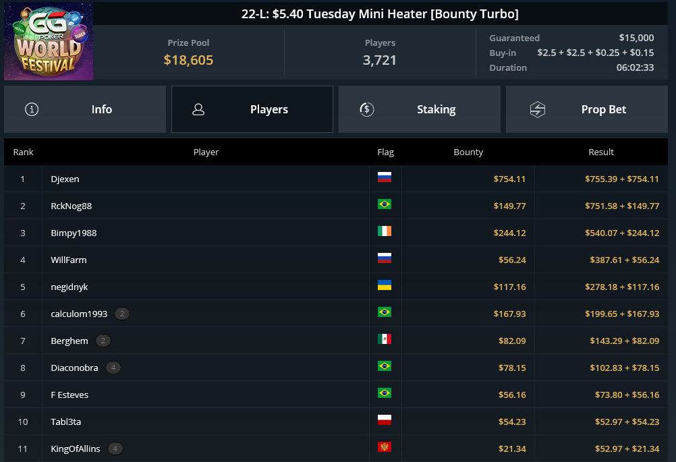Sort by the Result column header

coord(601,152)
